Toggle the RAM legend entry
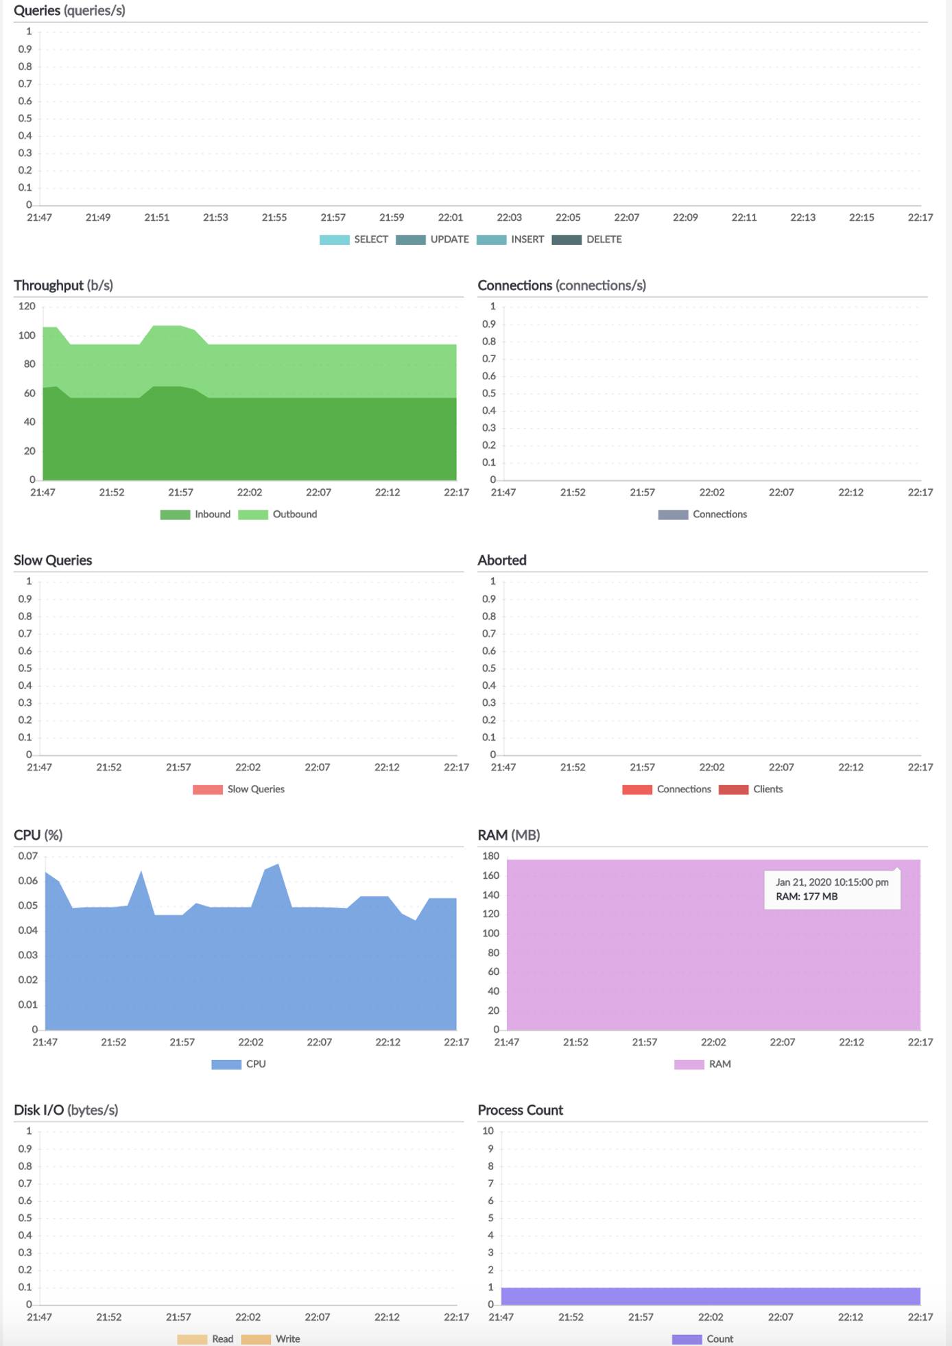The width and height of the screenshot is (952, 1346). tap(702, 1065)
